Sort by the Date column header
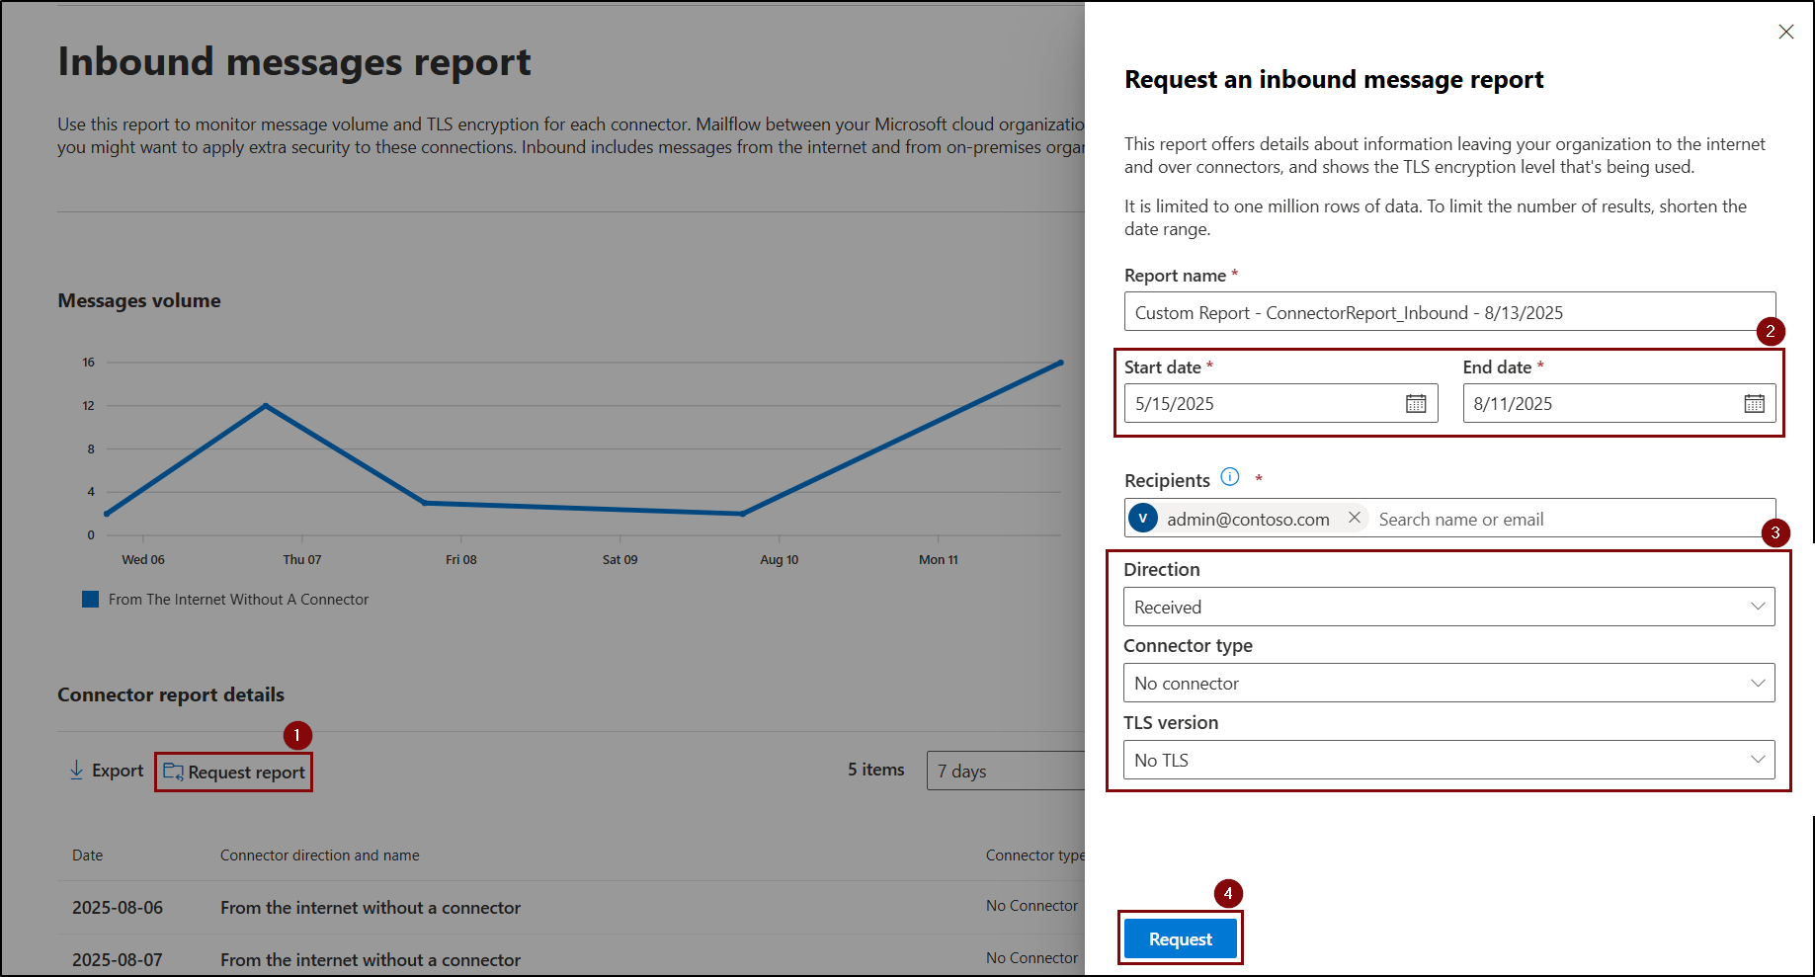This screenshot has width=1815, height=977. pyautogui.click(x=87, y=855)
